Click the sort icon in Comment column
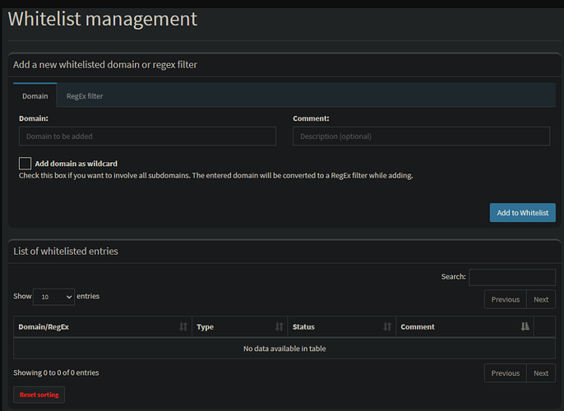The image size is (564, 411). pyautogui.click(x=525, y=327)
